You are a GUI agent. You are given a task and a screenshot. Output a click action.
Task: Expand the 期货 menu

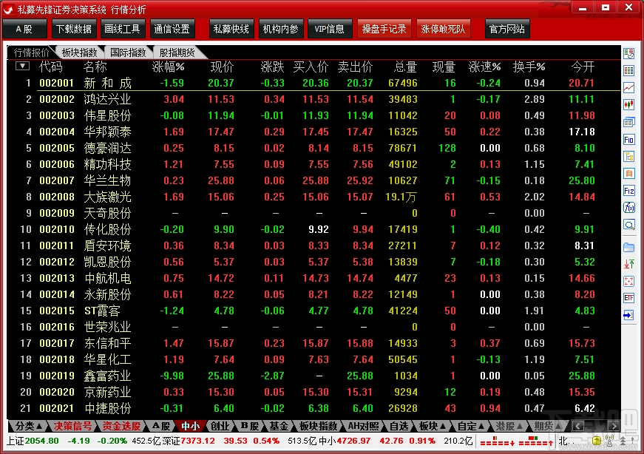547,426
